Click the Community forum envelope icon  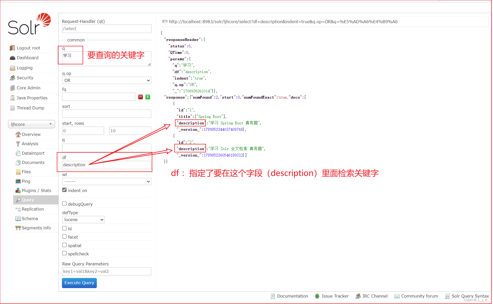tap(397, 296)
